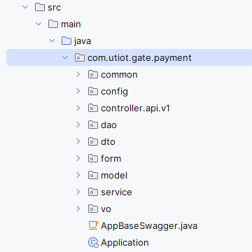Screen dimensions: 252x252
Task: Click the vo package folder icon
Action: point(93,209)
